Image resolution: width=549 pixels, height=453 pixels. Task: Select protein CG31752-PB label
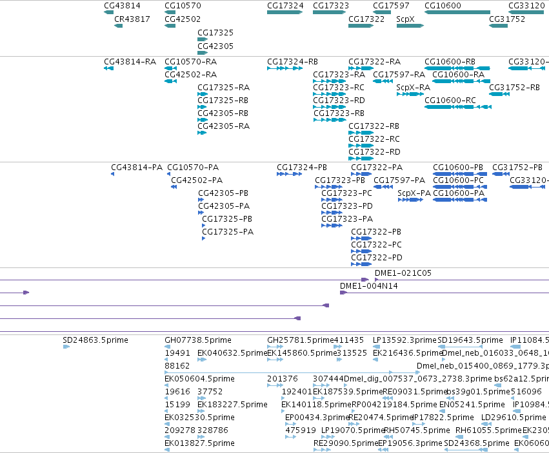coord(517,168)
